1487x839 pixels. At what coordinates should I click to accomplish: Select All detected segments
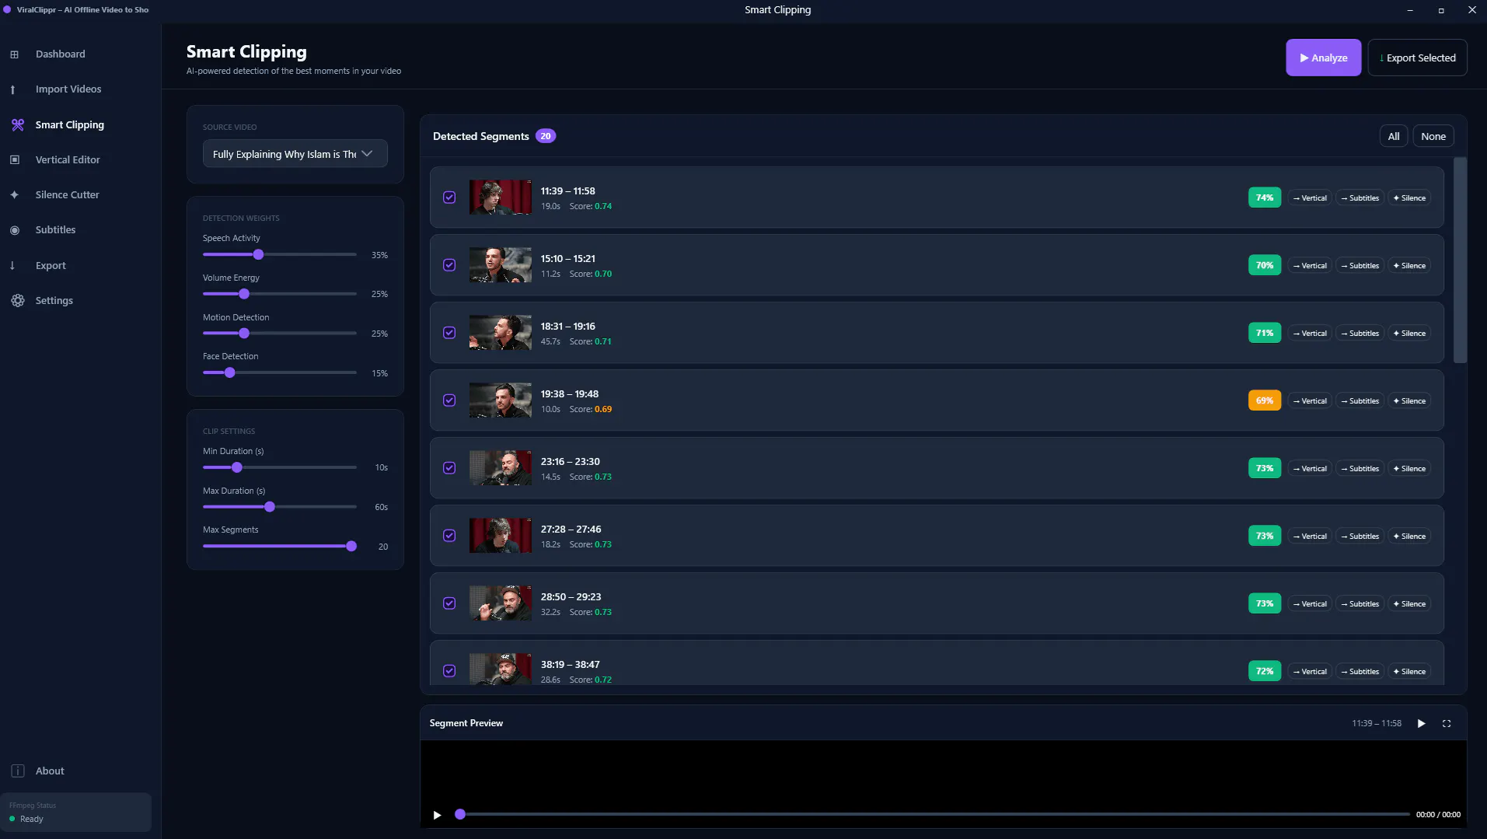click(x=1394, y=136)
